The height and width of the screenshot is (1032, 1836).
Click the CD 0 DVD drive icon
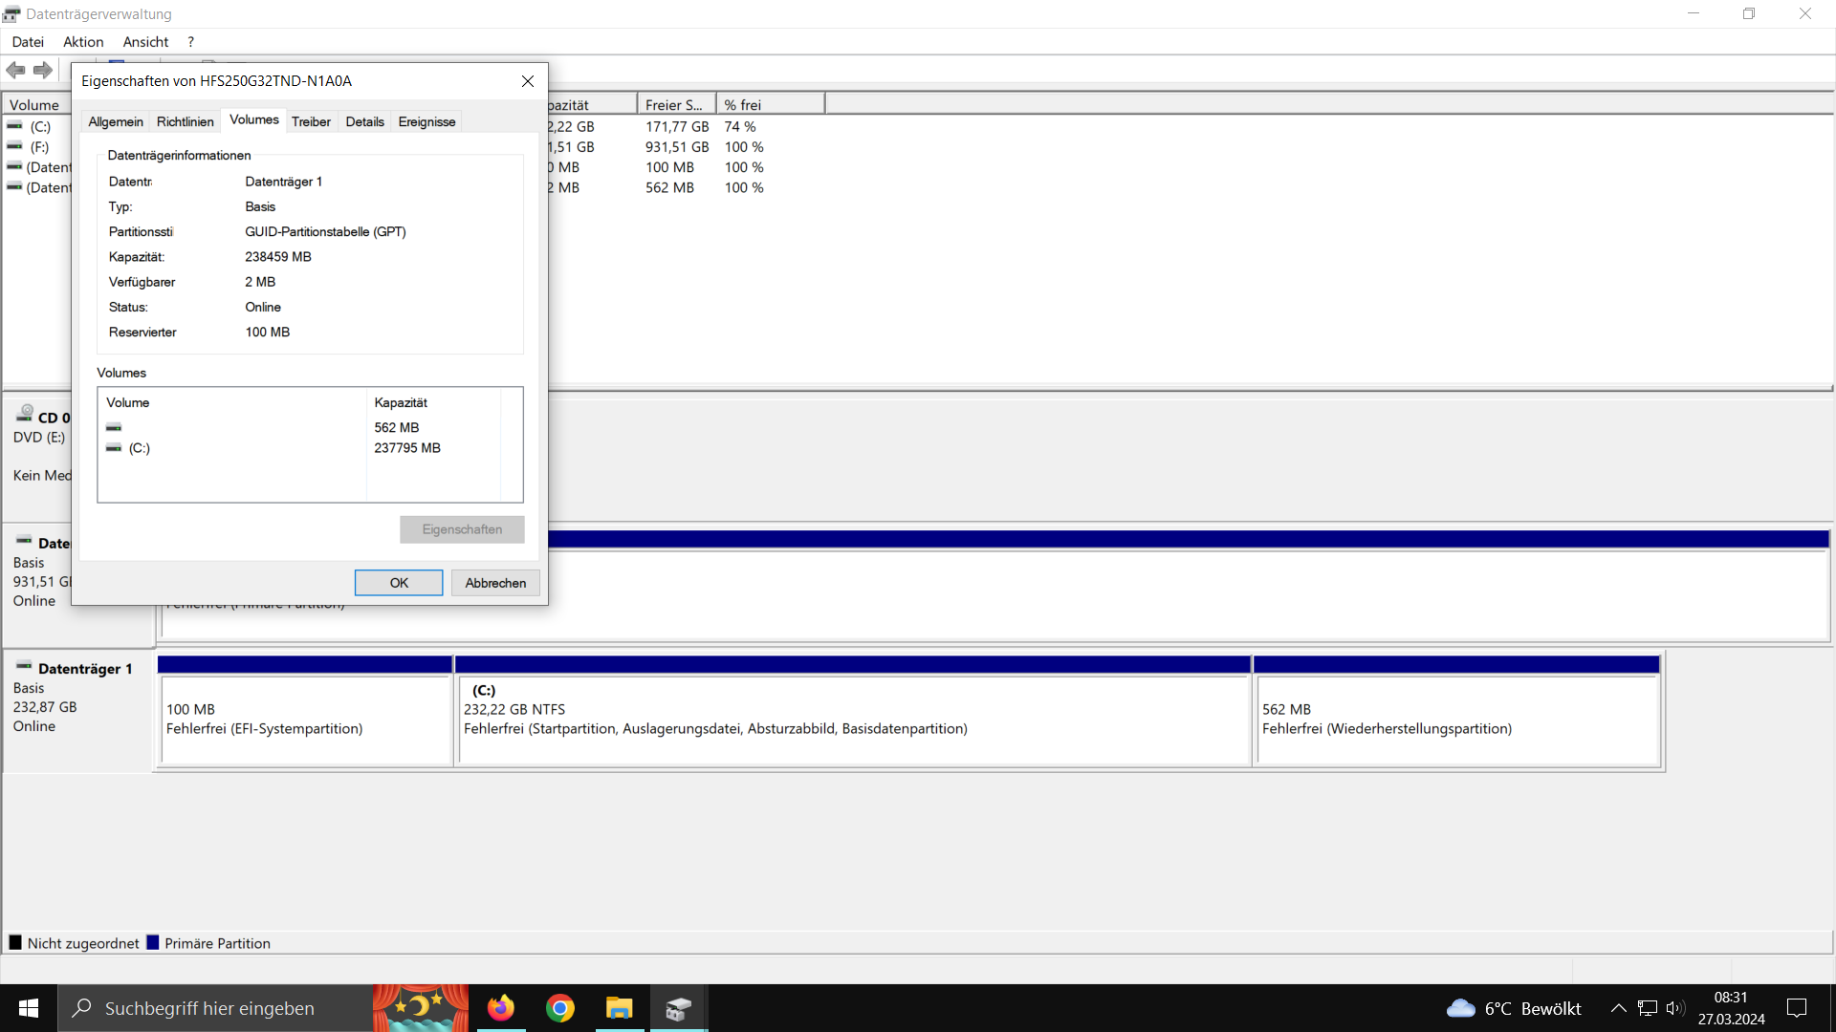point(25,414)
